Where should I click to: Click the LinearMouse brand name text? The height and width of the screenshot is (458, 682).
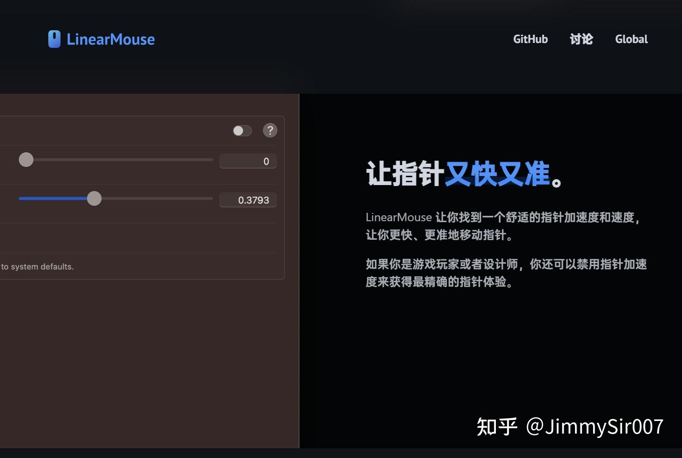click(x=111, y=39)
